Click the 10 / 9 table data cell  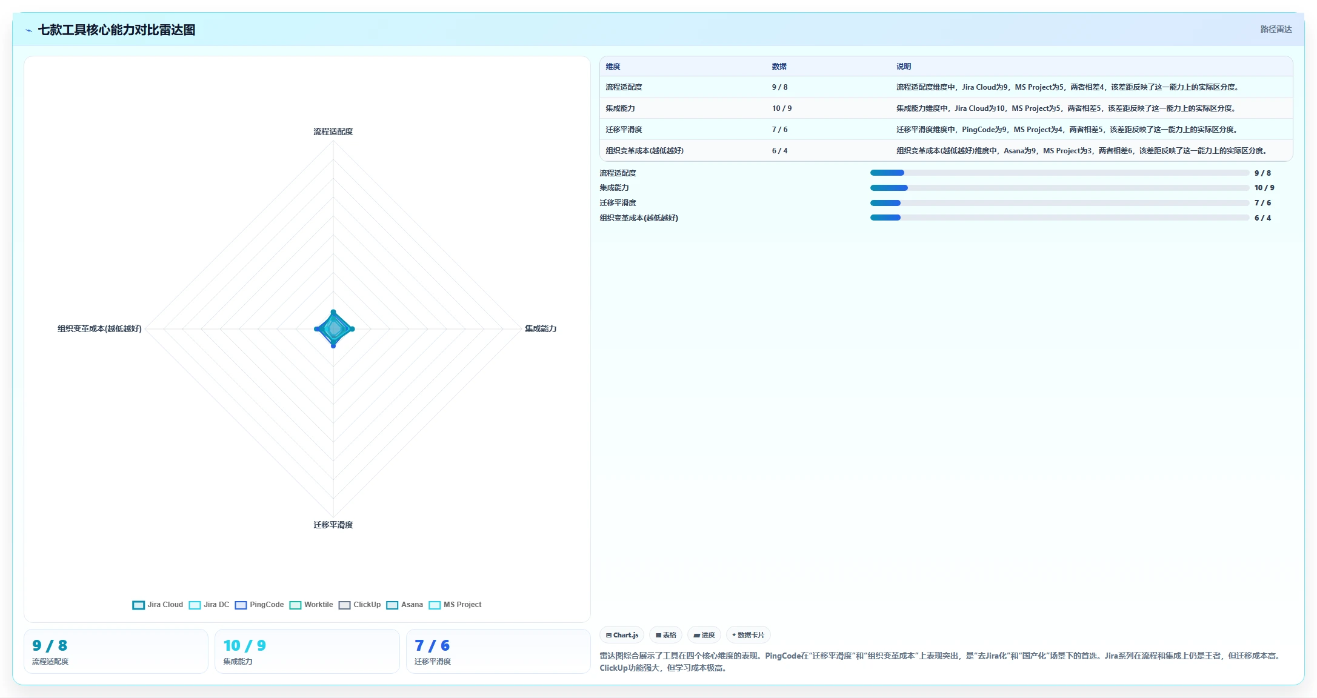(x=781, y=108)
